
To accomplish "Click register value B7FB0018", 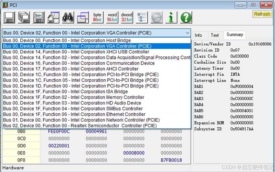I will 171,160.
